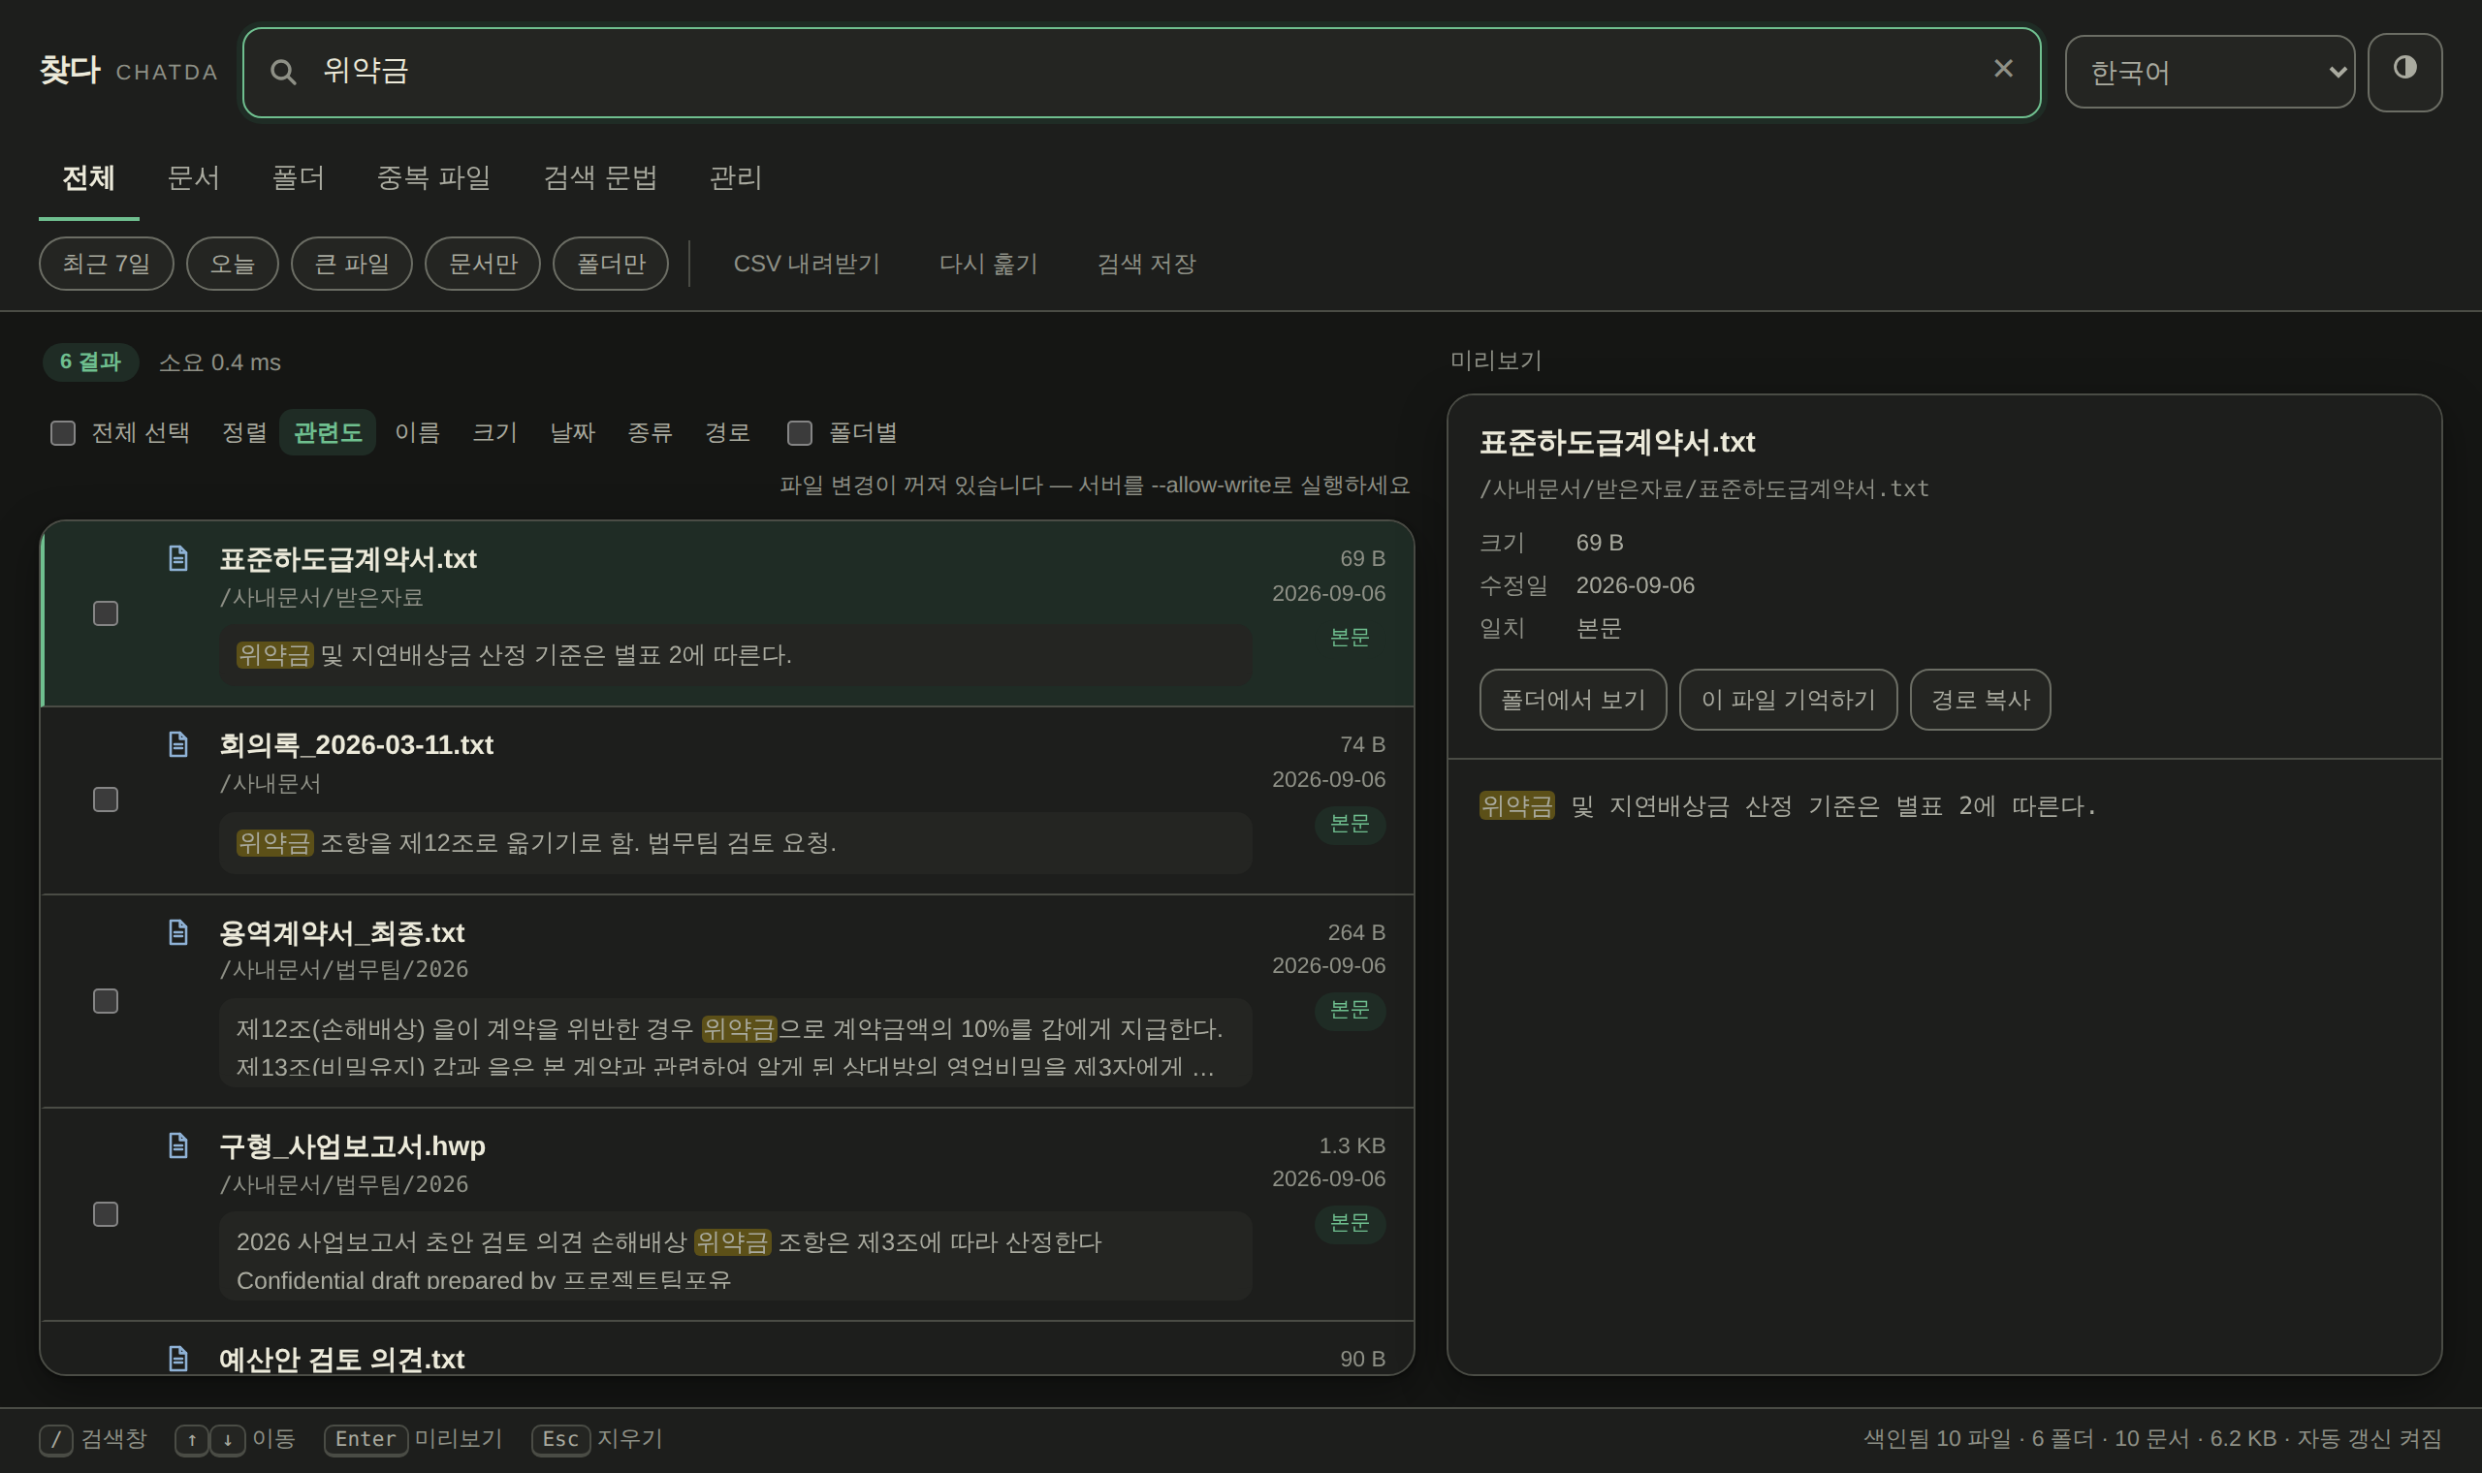The height and width of the screenshot is (1473, 2482).
Task: Sort results by 관련도
Action: coord(328,433)
